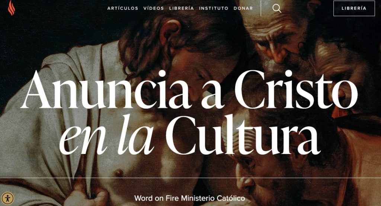
Task: Click the vertical divider beside the search icon
Action: coord(261,9)
